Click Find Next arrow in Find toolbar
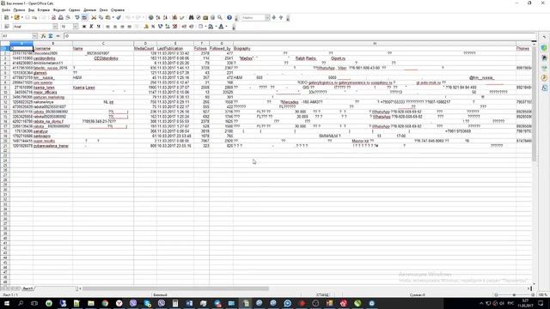The height and width of the screenshot is (309, 550). pos(274,17)
